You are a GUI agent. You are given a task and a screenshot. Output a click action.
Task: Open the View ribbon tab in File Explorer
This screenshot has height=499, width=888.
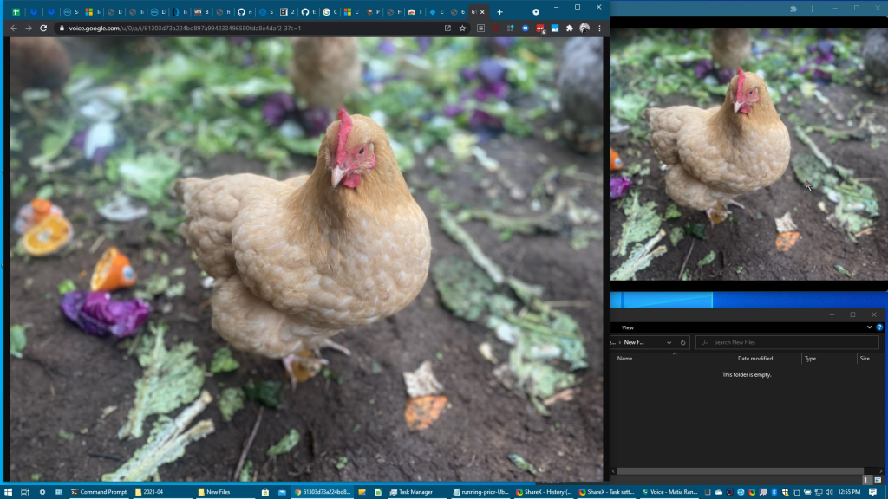(628, 327)
